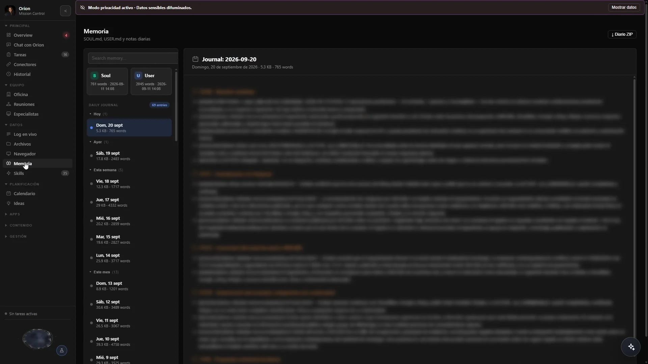Open Calendario page
Viewport: 648px width, 364px height.
click(37, 193)
